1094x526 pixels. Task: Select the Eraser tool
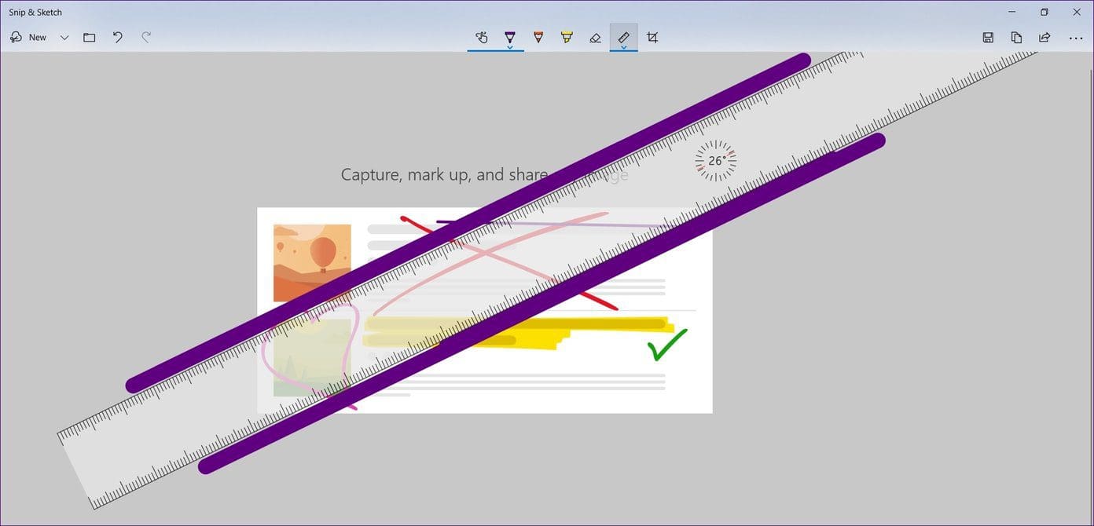tap(595, 37)
